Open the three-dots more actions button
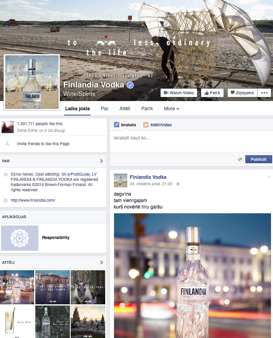Viewport: 273px width, 338px height. click(x=264, y=93)
